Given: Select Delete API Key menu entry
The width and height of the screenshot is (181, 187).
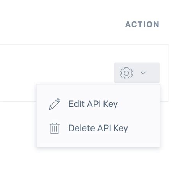Looking at the screenshot, I should point(98,128).
